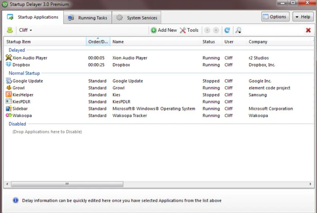The image size is (317, 213).
Task: Sort by the Startup Item column header
Action: coord(45,42)
